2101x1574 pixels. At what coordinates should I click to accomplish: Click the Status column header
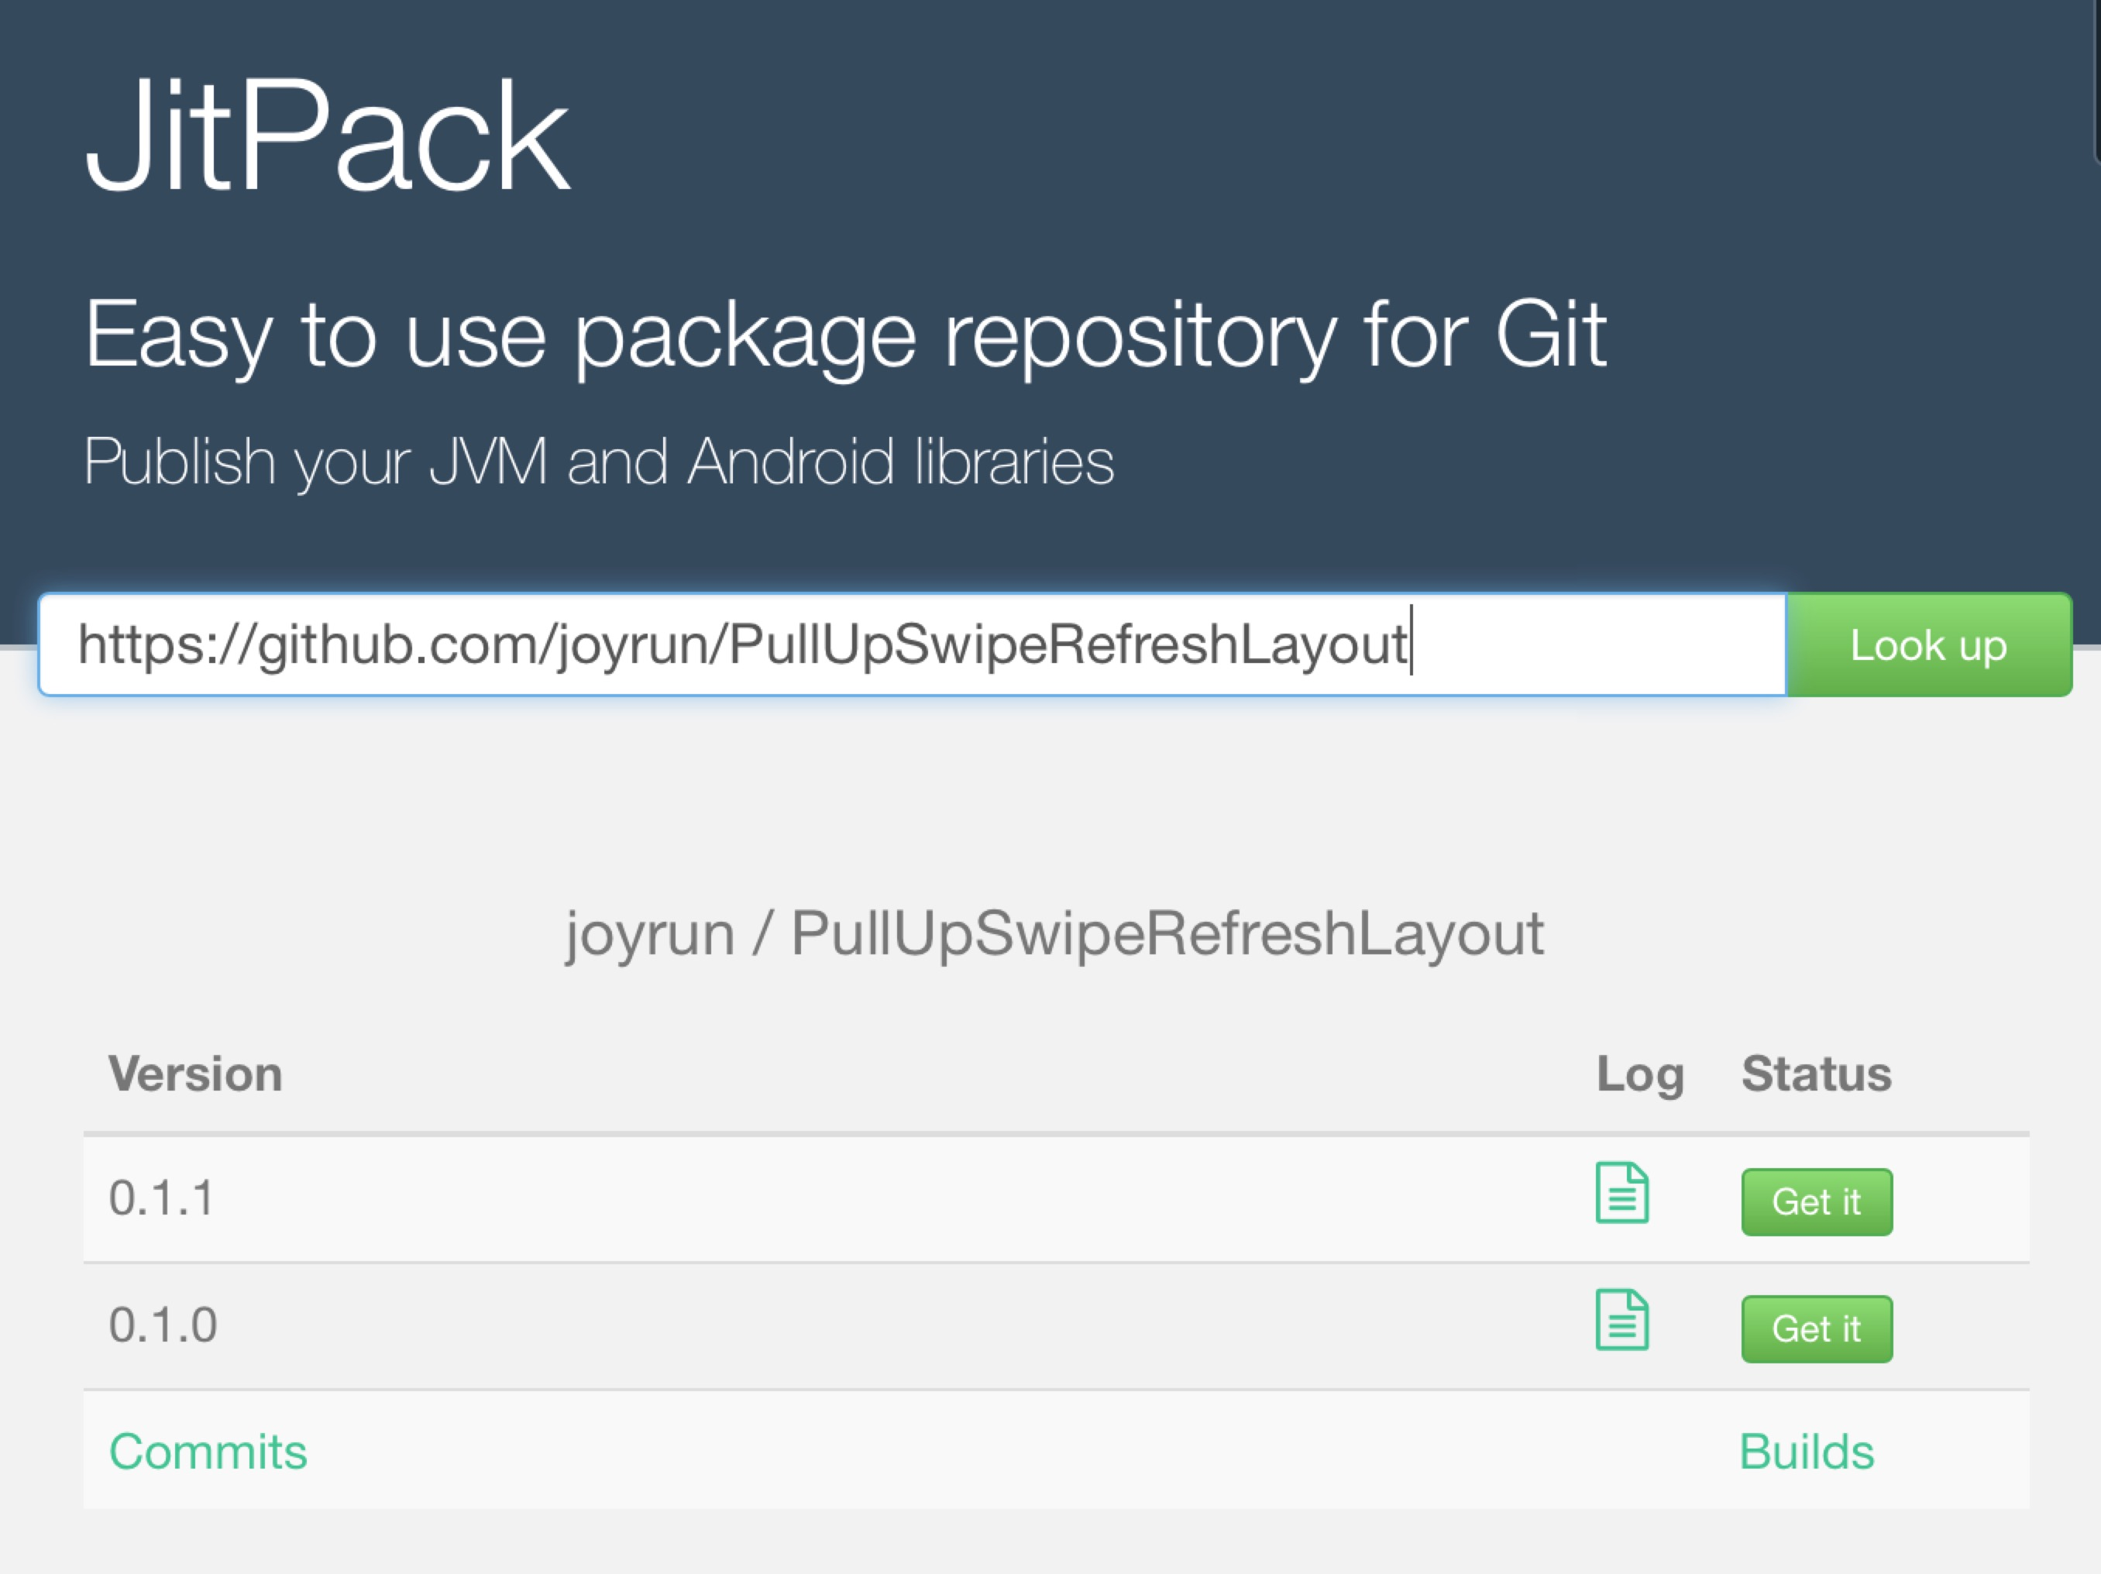click(x=1815, y=1074)
